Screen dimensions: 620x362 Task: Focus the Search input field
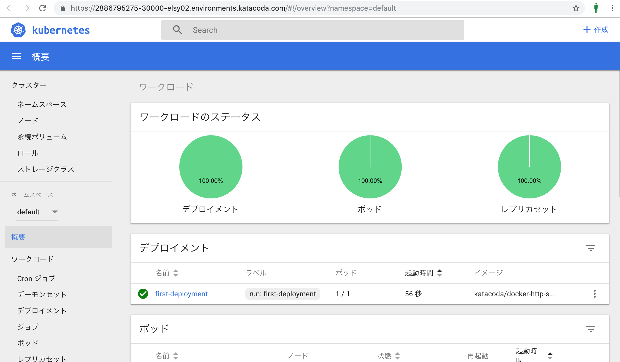point(324,30)
